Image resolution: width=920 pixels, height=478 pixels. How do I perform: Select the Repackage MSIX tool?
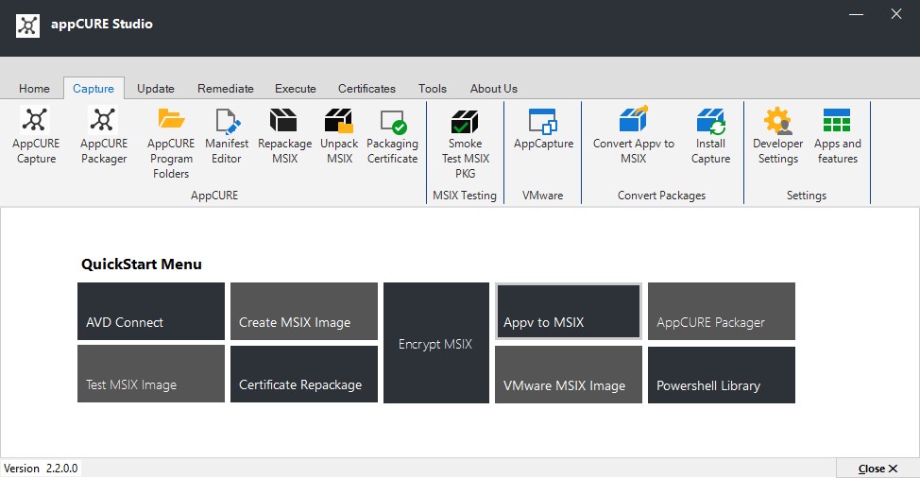click(x=284, y=135)
